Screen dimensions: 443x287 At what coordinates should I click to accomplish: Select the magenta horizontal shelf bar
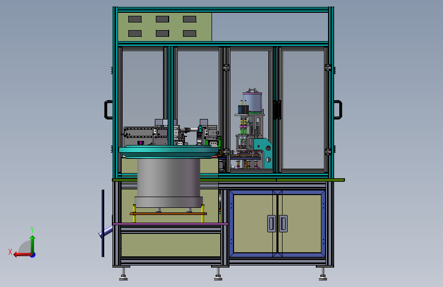pyautogui.click(x=170, y=224)
